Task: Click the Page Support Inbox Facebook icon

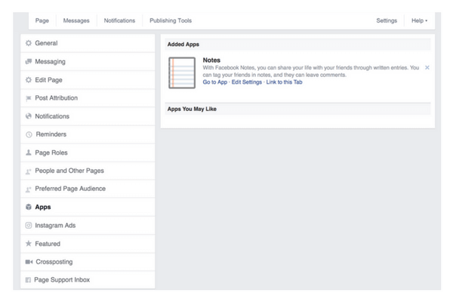Action: click(28, 280)
